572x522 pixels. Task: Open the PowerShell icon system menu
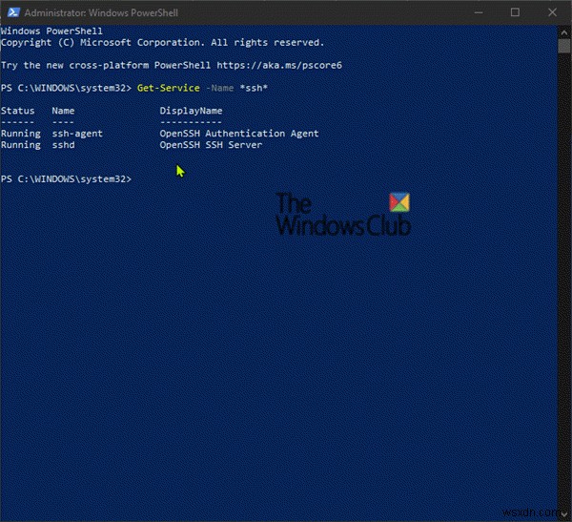[13, 12]
